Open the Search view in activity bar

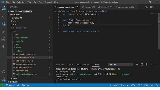(3, 16)
